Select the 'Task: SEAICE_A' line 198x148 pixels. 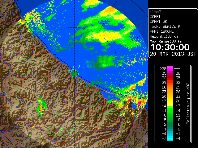pyautogui.click(x=165, y=27)
